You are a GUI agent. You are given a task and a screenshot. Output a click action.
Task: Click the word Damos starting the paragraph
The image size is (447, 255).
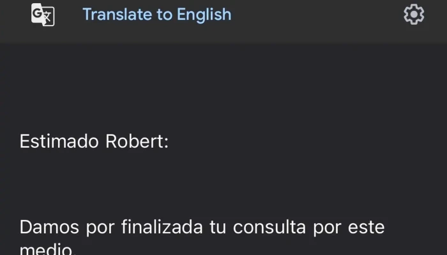49,227
